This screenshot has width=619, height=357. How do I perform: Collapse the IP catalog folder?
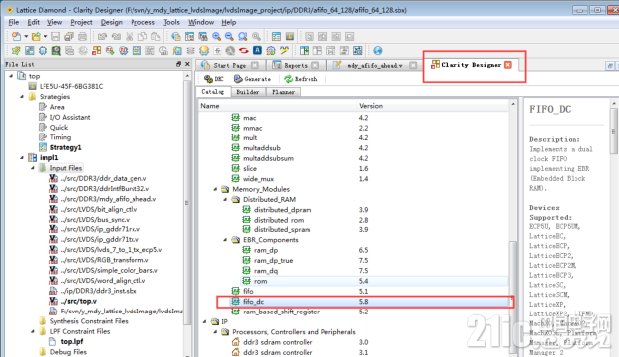[204, 321]
